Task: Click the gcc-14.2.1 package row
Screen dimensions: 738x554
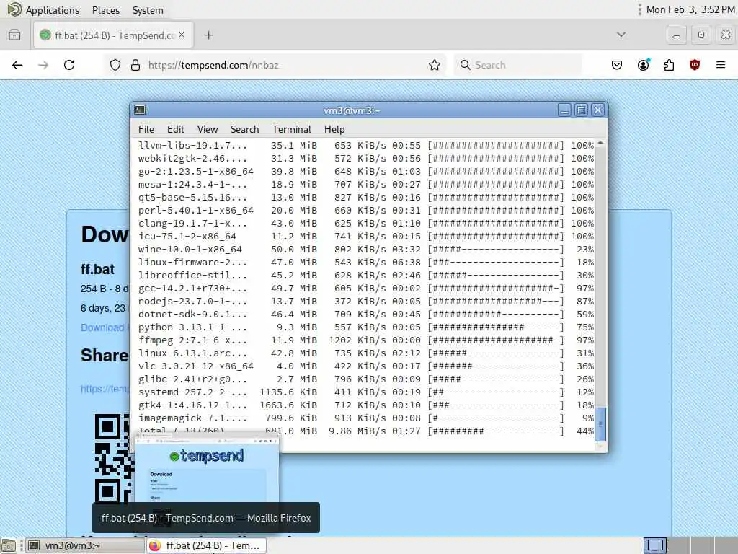Action: [x=365, y=289]
